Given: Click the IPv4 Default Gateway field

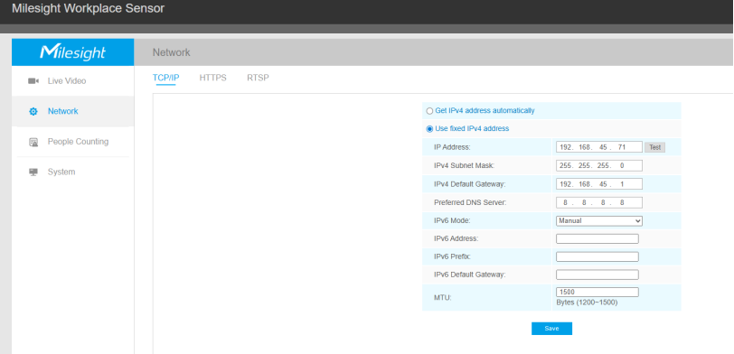Looking at the screenshot, I should (x=599, y=184).
